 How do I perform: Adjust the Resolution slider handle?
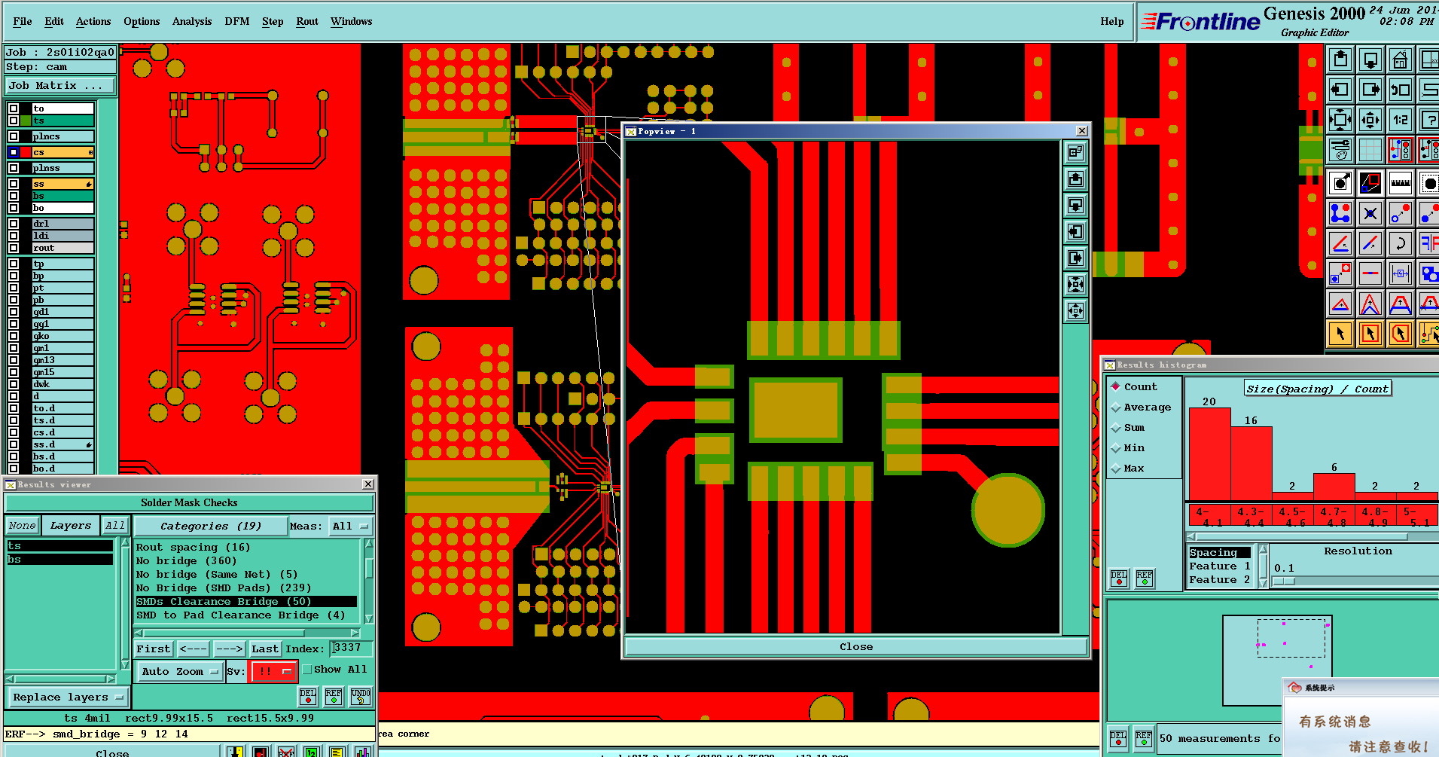1284,581
